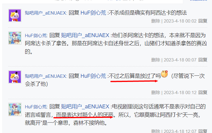Delete the comment posted at 00:02
212x133 pixels.
156,21
